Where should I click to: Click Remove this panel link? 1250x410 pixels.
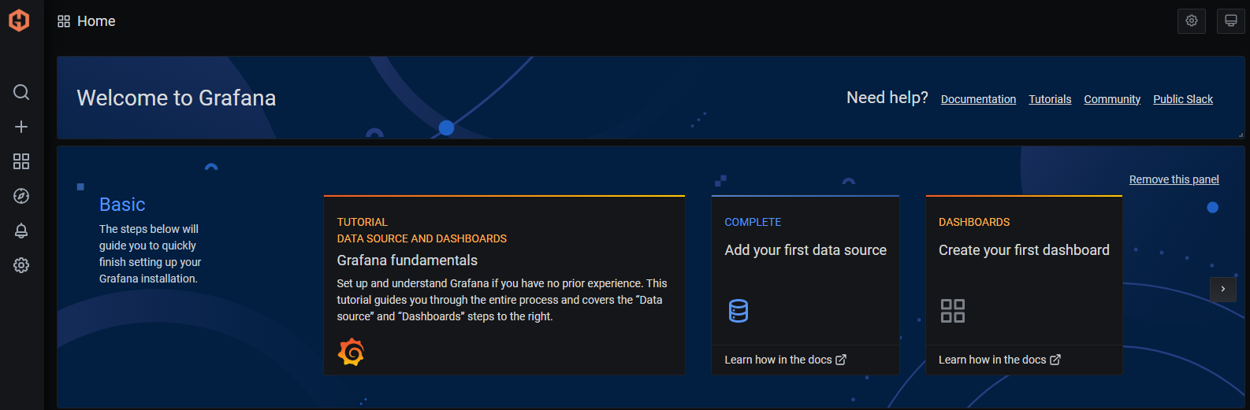click(x=1174, y=179)
